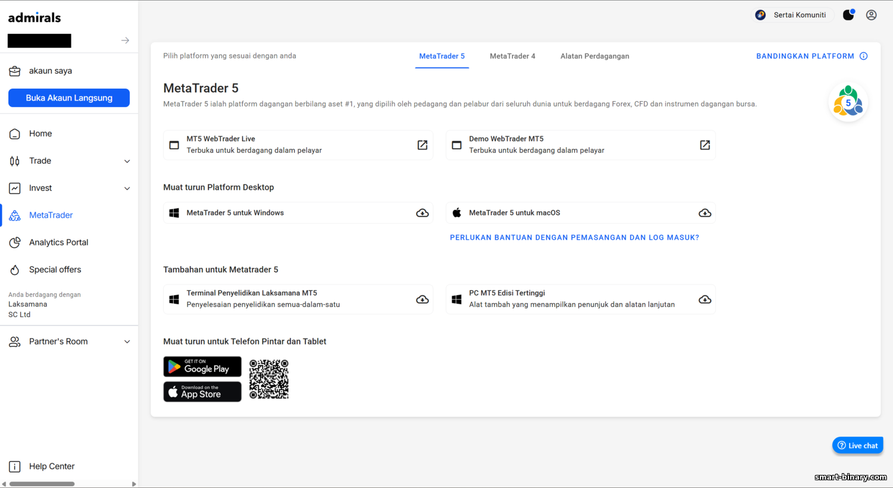Open the Perlukan Bantuan Dengan Pemasangan link
893x488 pixels.
click(x=574, y=237)
